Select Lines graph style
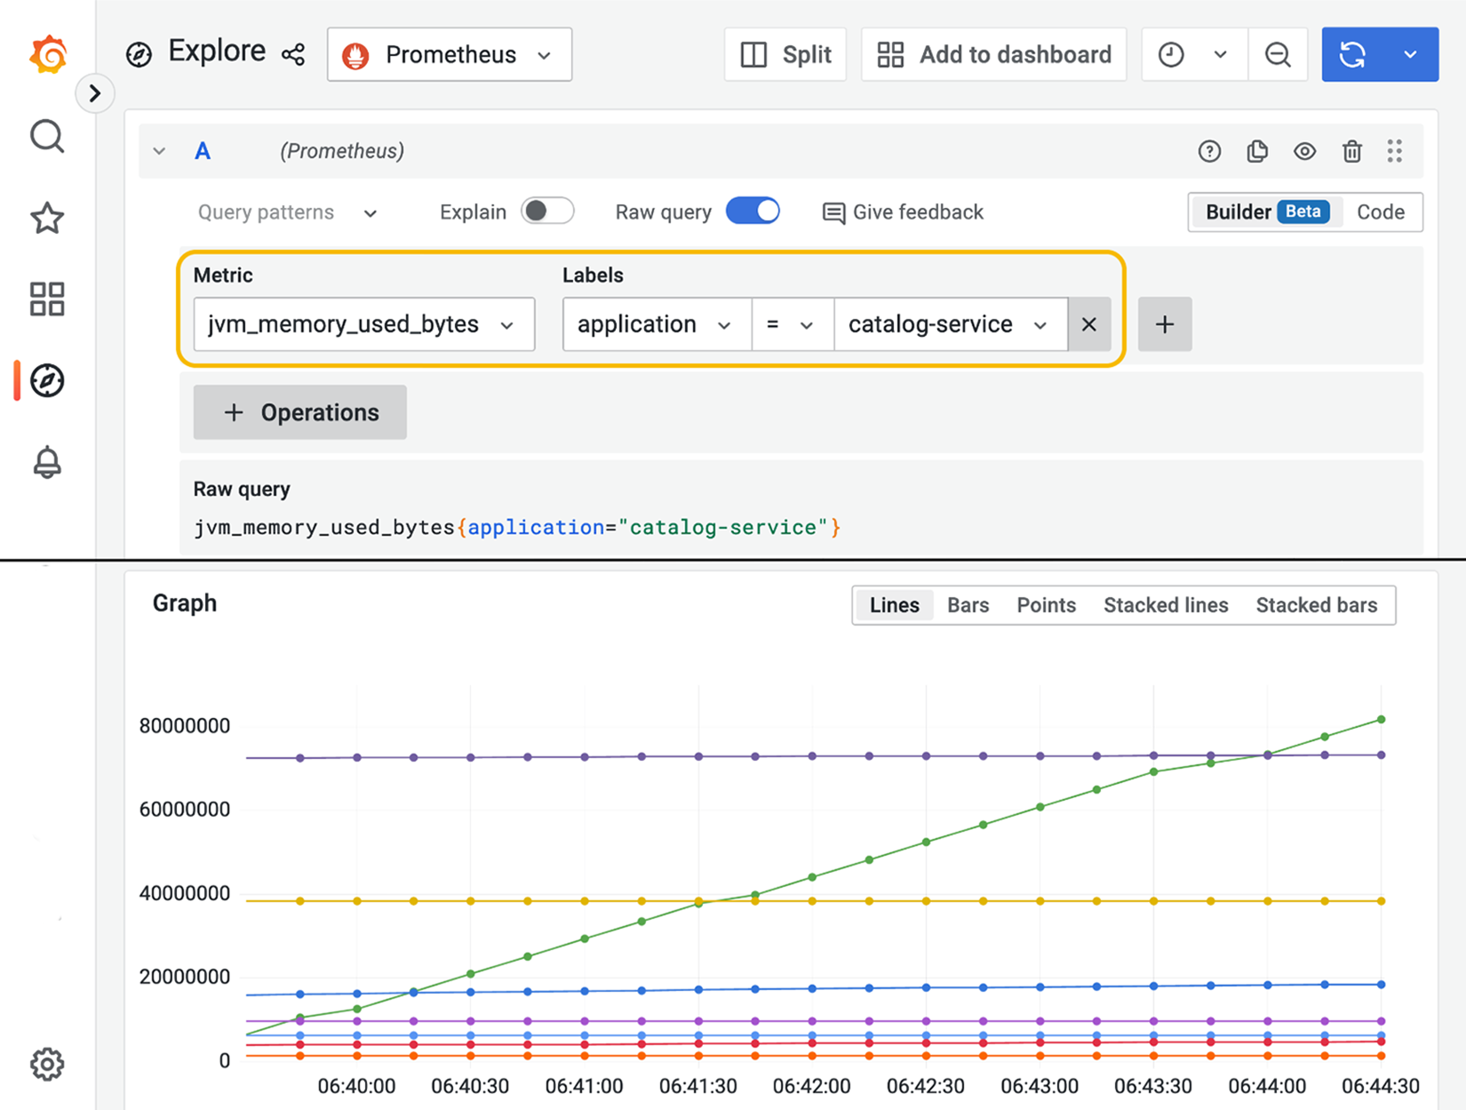 click(x=894, y=605)
